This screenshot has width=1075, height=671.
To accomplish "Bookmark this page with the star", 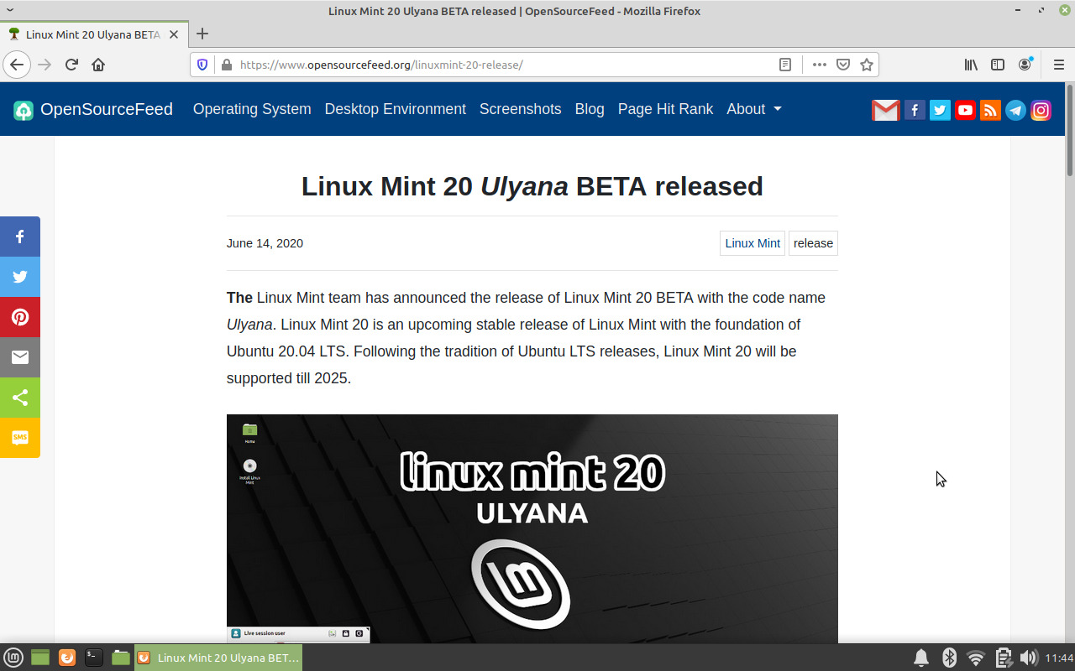I will tap(867, 65).
